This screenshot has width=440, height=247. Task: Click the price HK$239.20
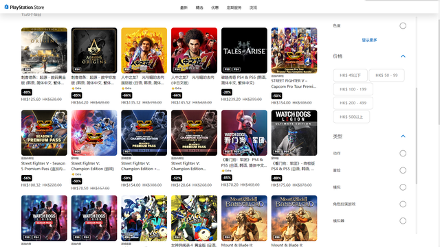click(x=231, y=99)
